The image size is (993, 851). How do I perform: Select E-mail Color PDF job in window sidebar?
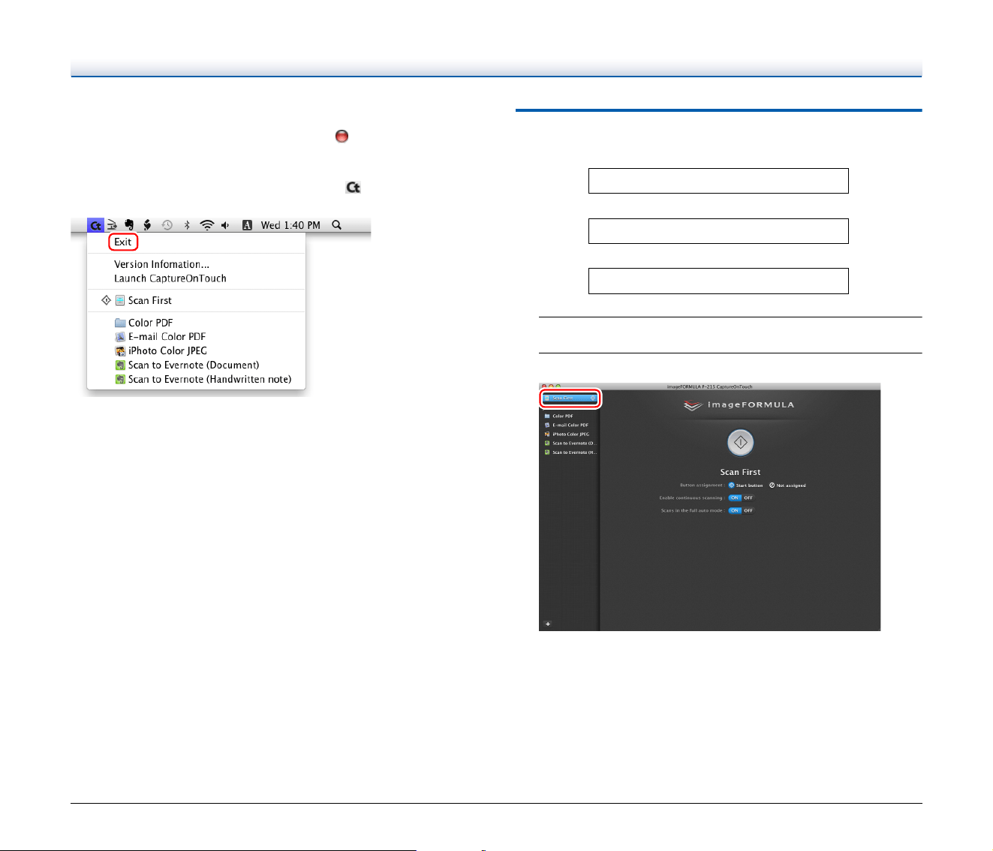(x=570, y=425)
